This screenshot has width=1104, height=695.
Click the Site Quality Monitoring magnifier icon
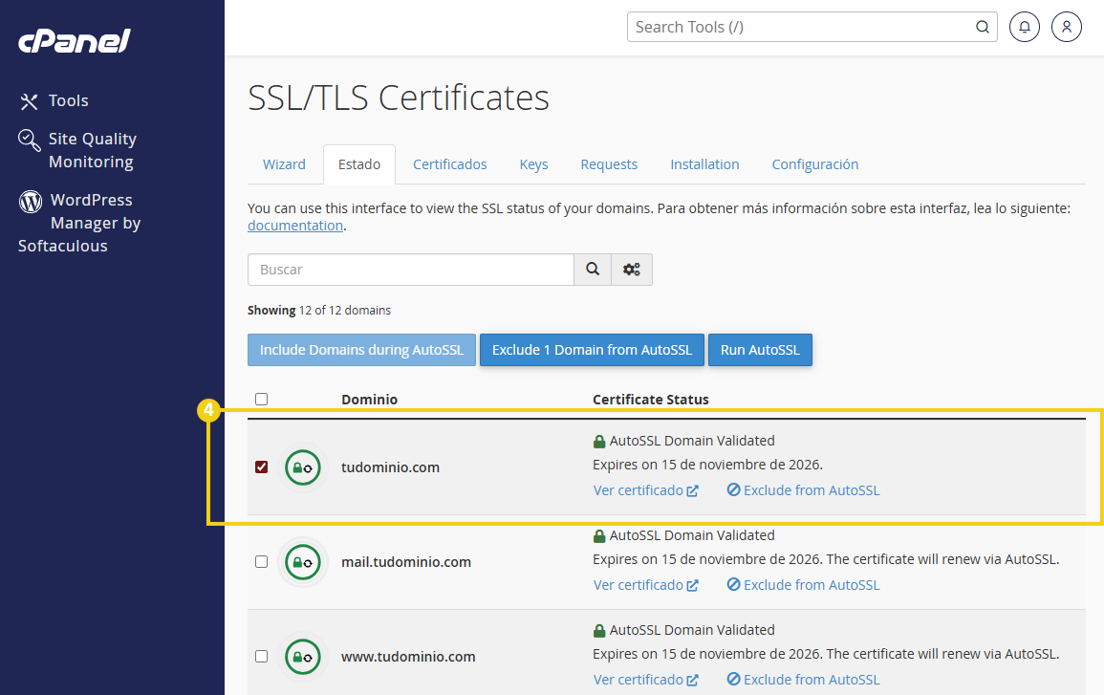coord(29,141)
